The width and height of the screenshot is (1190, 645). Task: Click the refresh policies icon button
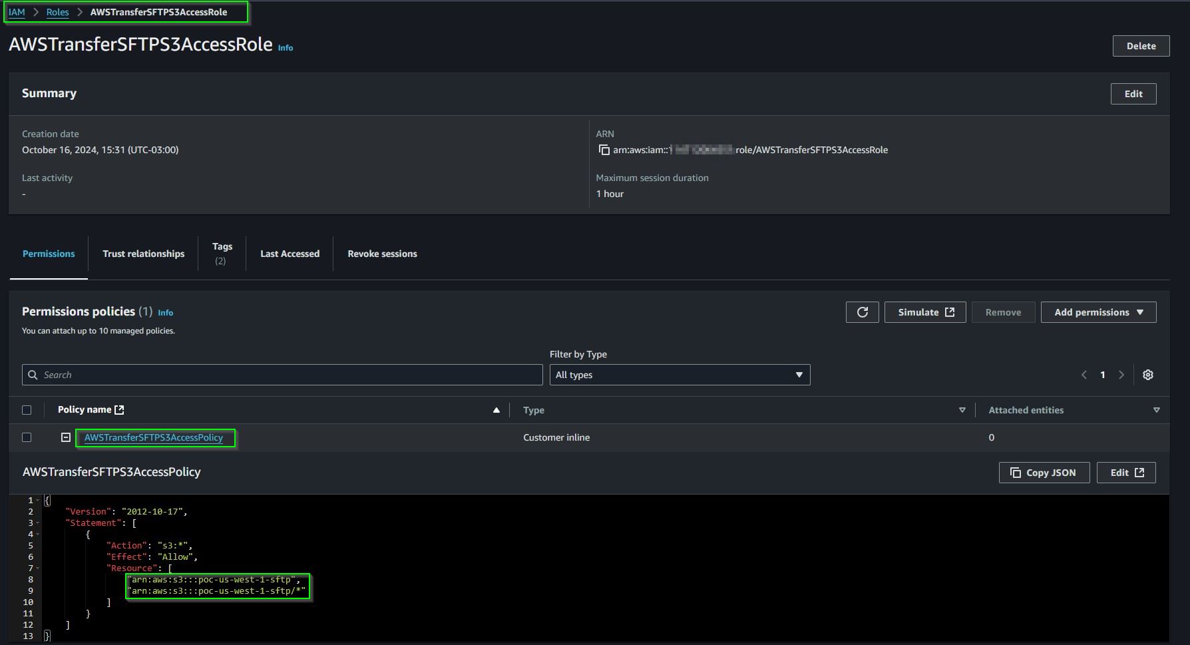click(x=862, y=312)
